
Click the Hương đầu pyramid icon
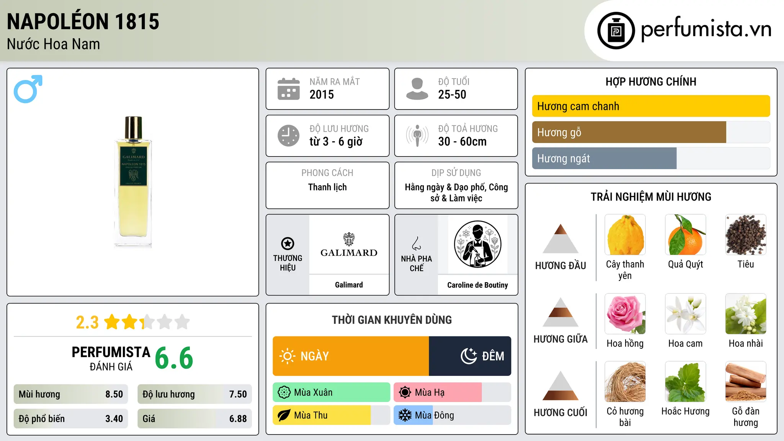[560, 238]
